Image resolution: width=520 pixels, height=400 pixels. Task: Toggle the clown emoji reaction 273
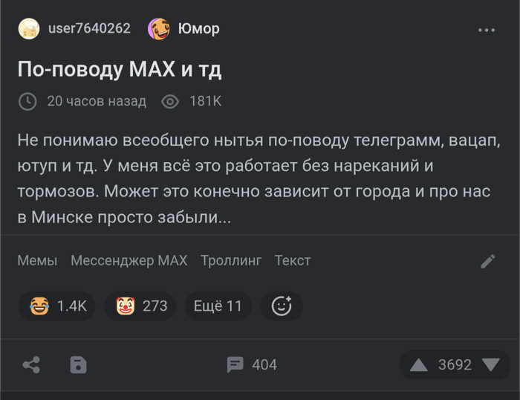(x=140, y=306)
